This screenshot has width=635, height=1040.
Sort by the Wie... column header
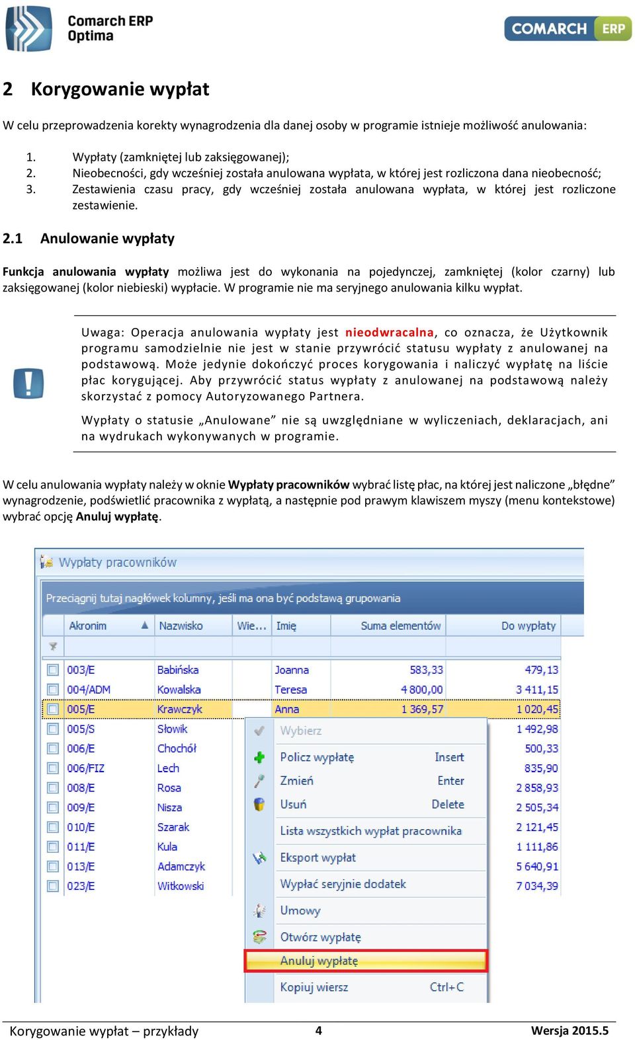(251, 625)
